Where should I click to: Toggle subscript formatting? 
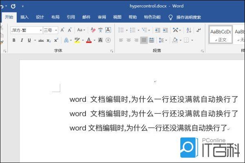(48, 41)
